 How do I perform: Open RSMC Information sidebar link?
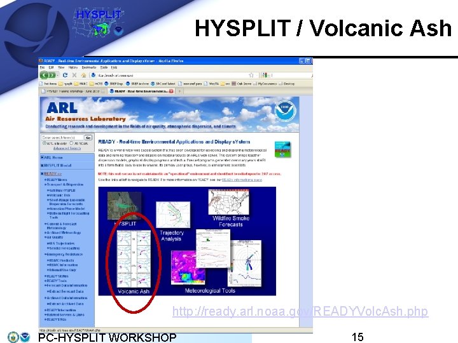pyautogui.click(x=64, y=265)
